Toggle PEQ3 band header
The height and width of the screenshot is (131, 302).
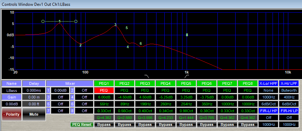(x=145, y=83)
